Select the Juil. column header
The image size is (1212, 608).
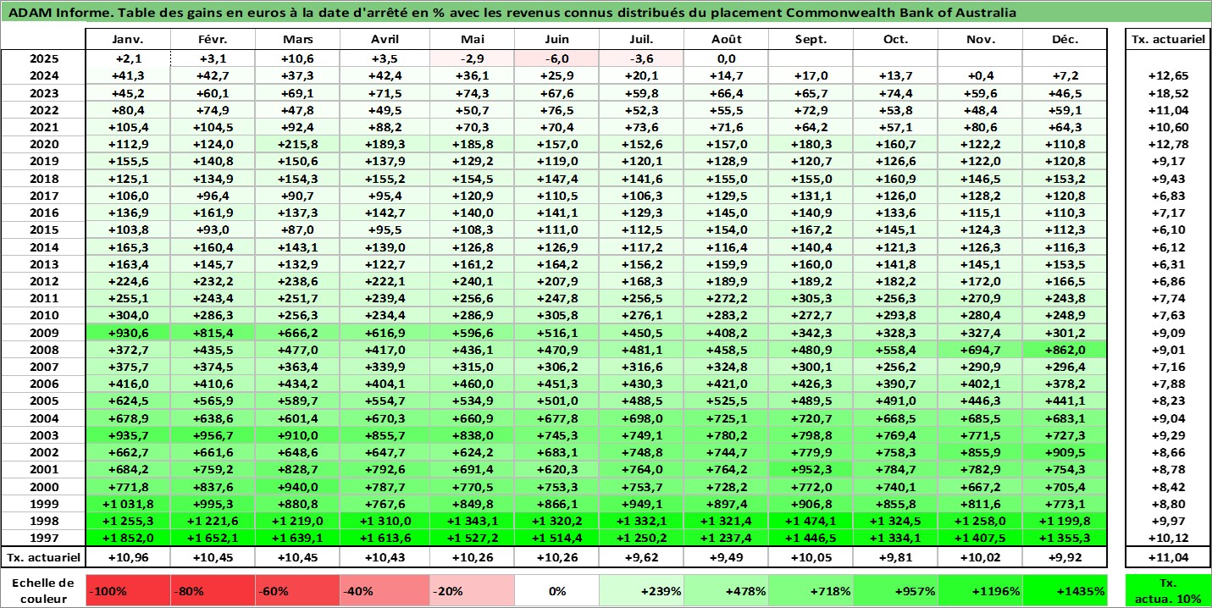(642, 40)
